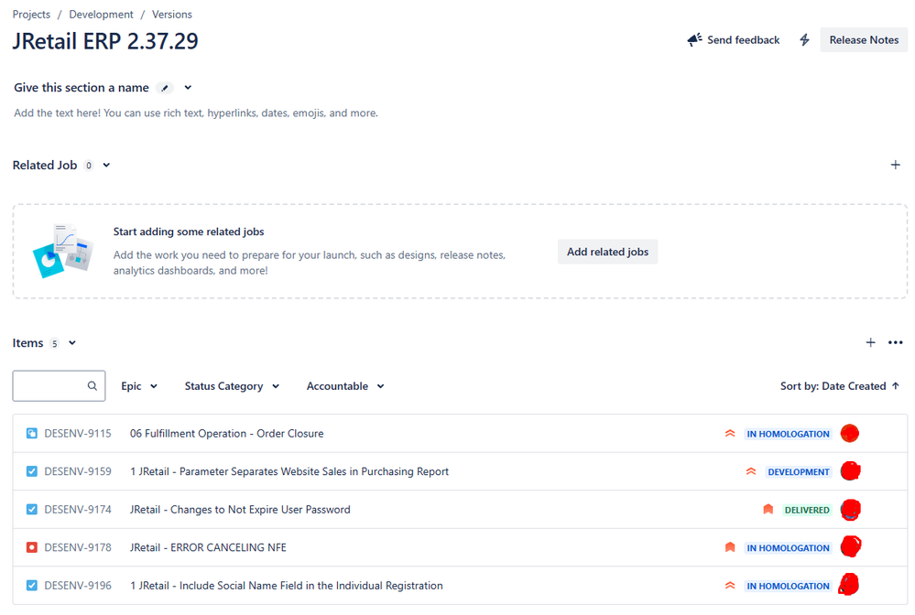Expand the section name options chevron
Viewport: 915px width, 615px height.
(x=188, y=88)
